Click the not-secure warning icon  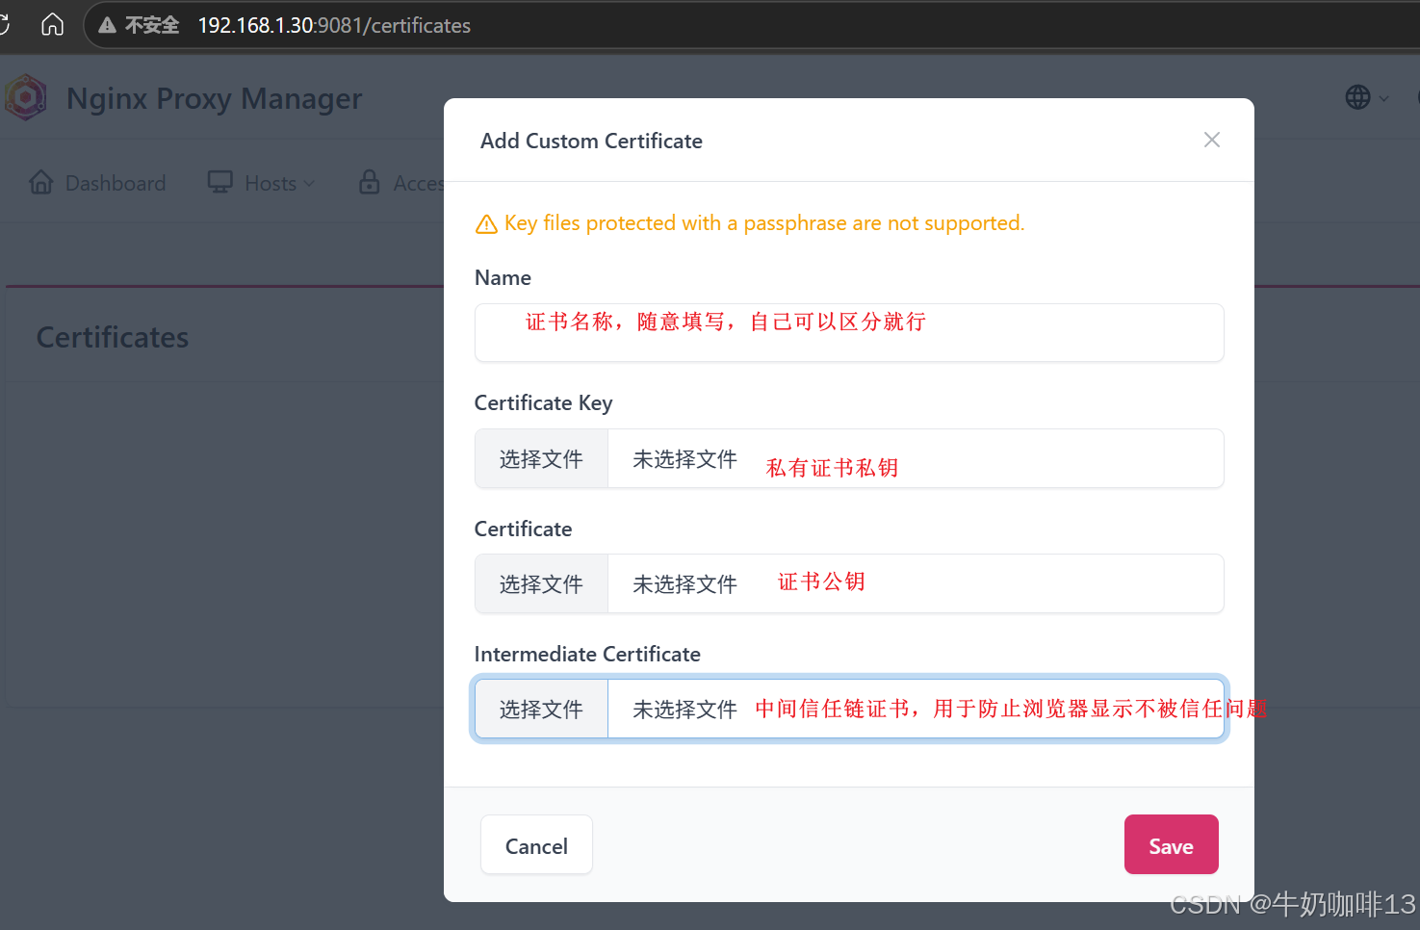coord(108,25)
